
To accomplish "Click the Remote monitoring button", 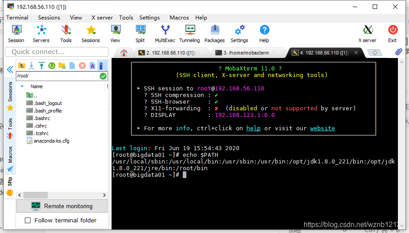I will [x=62, y=206].
